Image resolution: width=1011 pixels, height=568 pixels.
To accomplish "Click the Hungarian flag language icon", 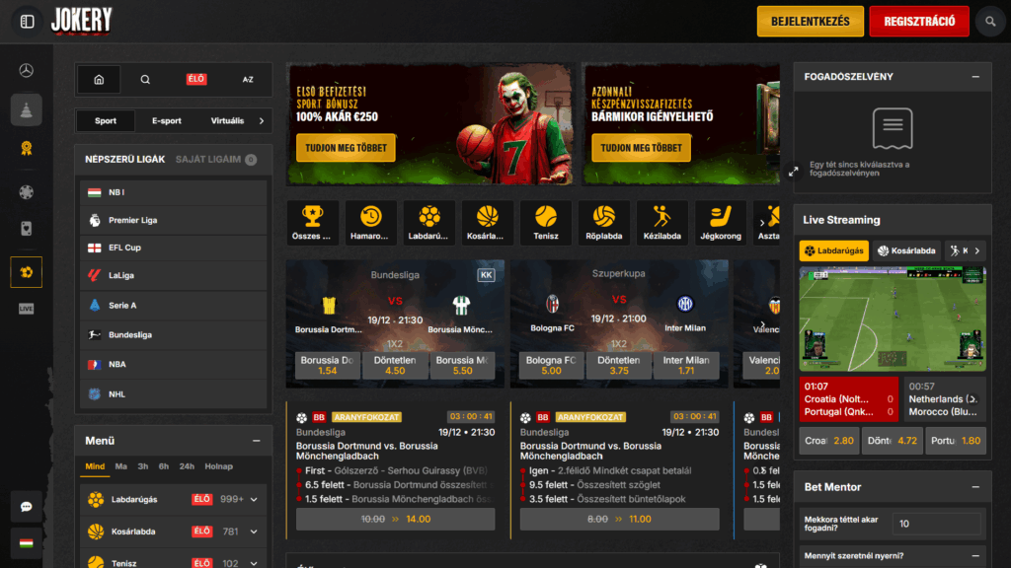I will click(x=26, y=542).
